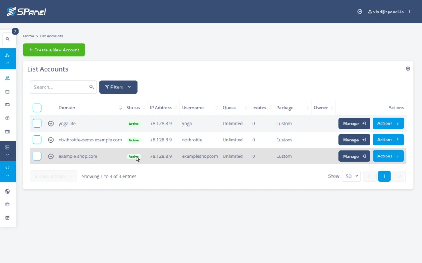Open the disabled Mass Actions dropdown

point(54,176)
